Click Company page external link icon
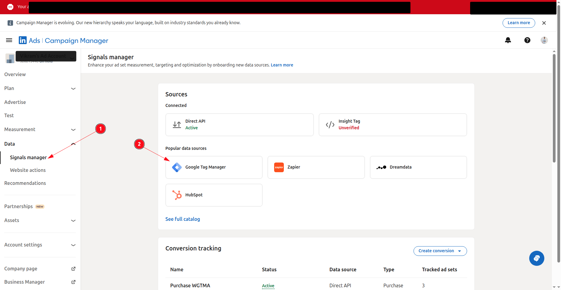561x290 pixels. (73, 269)
